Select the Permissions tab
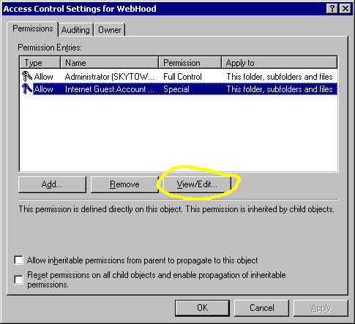The height and width of the screenshot is (324, 355). (x=33, y=29)
